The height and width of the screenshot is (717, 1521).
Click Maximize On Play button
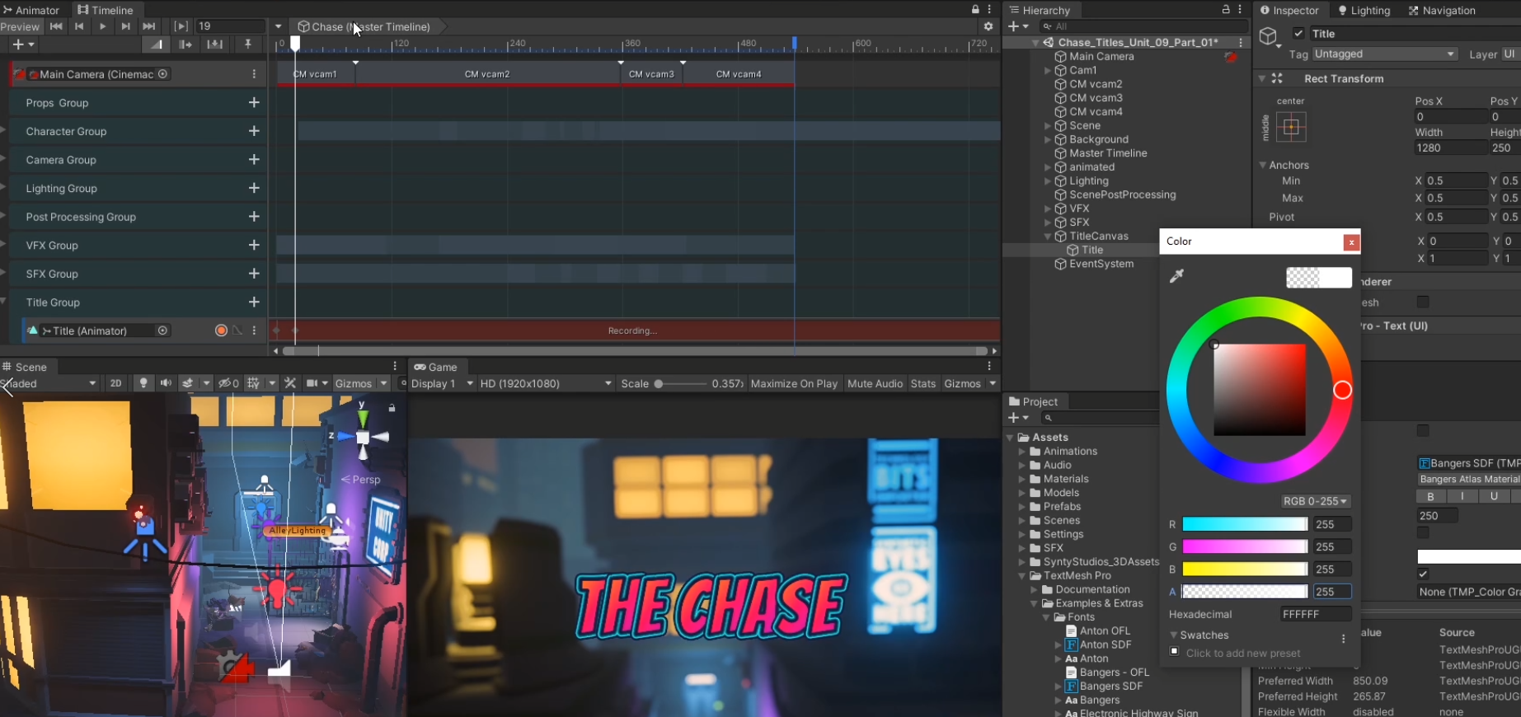(x=793, y=383)
